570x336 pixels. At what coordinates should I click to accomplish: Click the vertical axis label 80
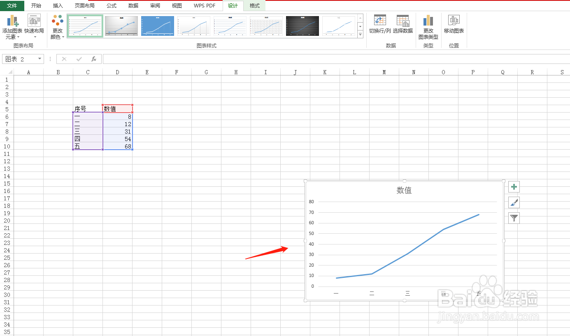[x=312, y=202]
